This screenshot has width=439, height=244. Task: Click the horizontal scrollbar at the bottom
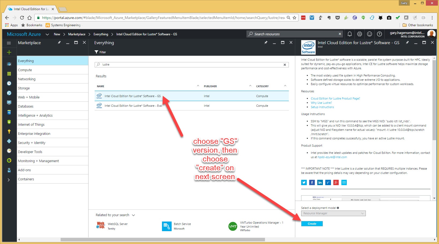point(163,239)
